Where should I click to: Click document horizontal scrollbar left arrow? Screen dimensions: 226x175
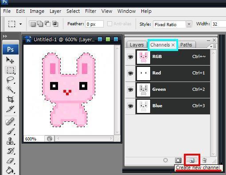point(58,139)
